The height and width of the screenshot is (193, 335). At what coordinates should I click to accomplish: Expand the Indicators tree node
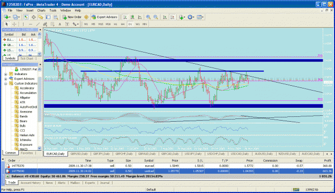coord(5,74)
